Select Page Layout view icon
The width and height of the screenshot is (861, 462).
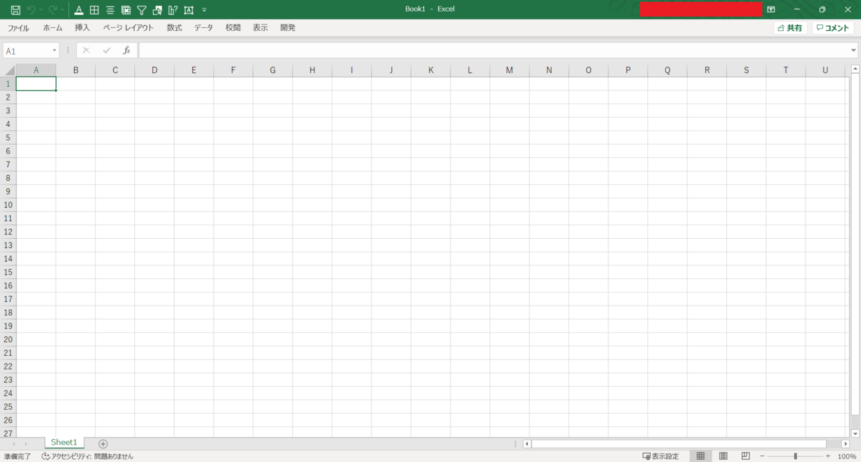click(723, 456)
